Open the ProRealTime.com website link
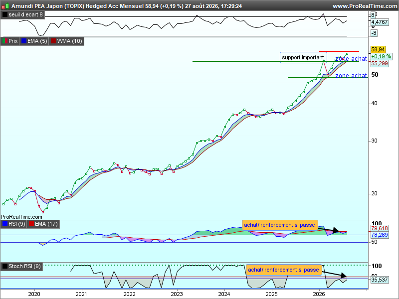 click(x=366, y=6)
